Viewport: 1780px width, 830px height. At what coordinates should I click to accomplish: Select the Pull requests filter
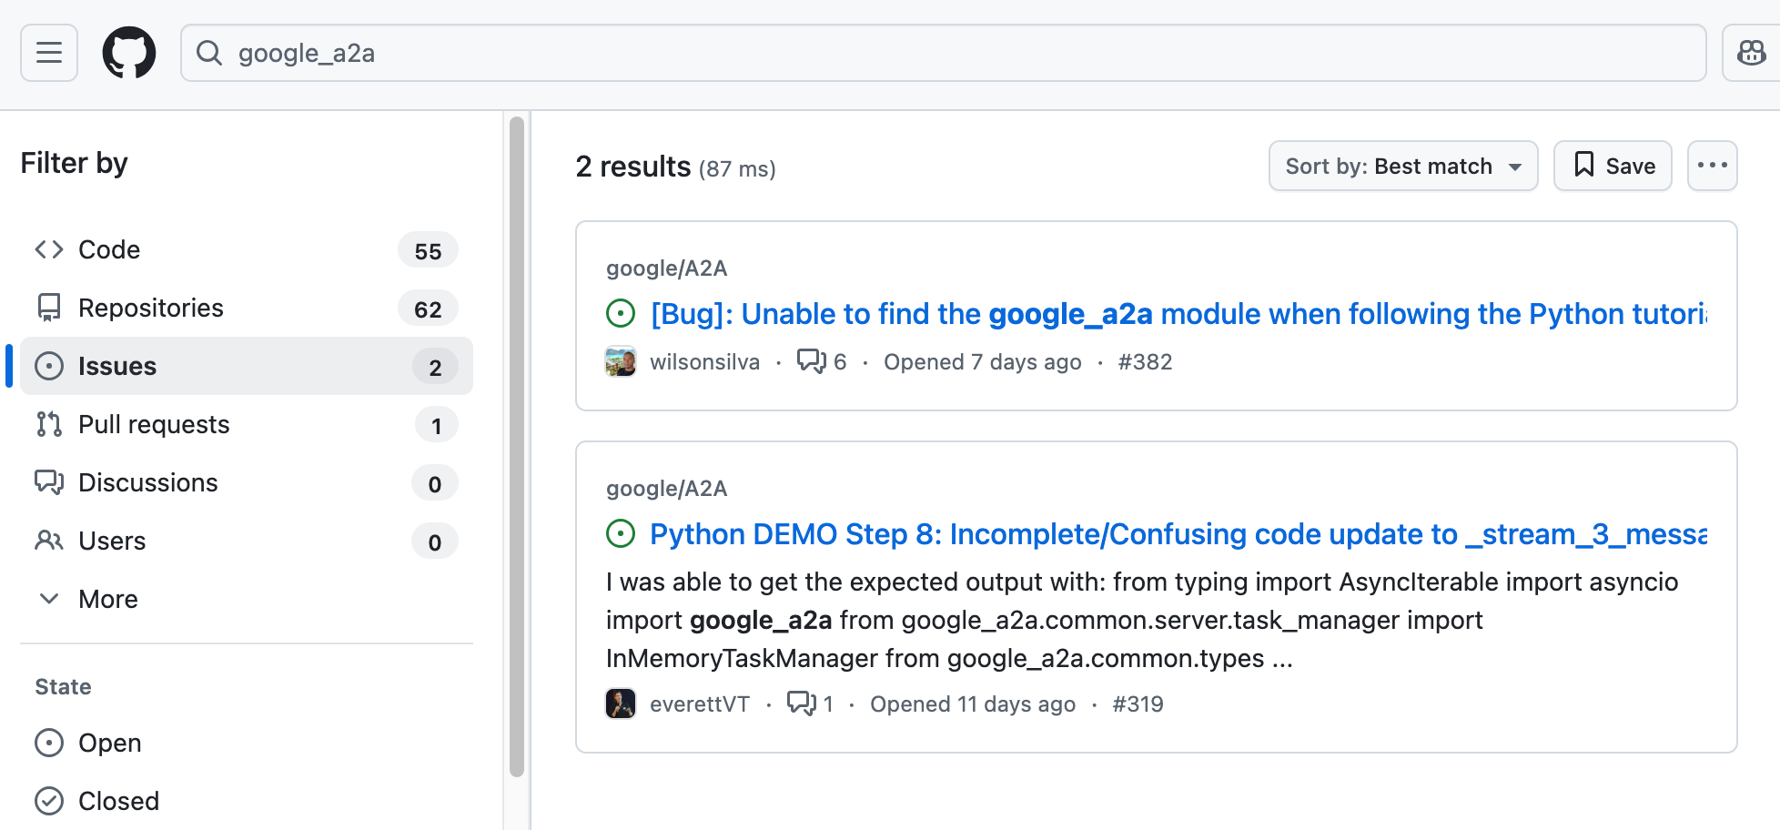pyautogui.click(x=154, y=424)
